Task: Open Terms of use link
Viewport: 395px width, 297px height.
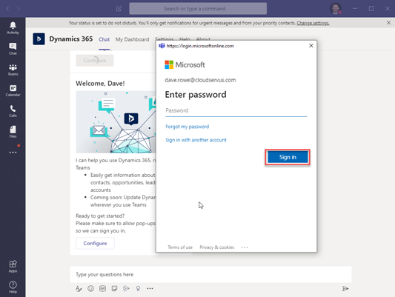Action: (180, 247)
